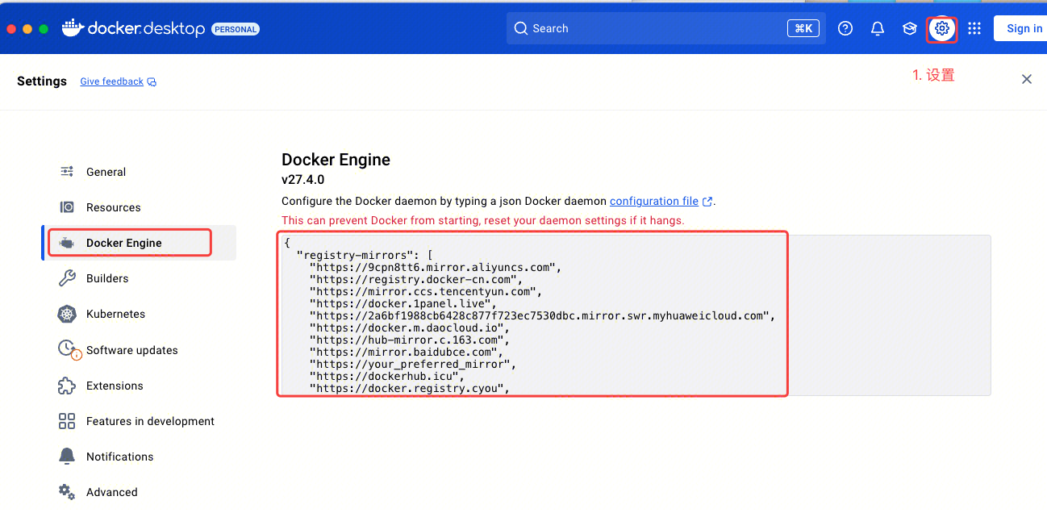
Task: Open the apps grid icon
Action: 974,29
